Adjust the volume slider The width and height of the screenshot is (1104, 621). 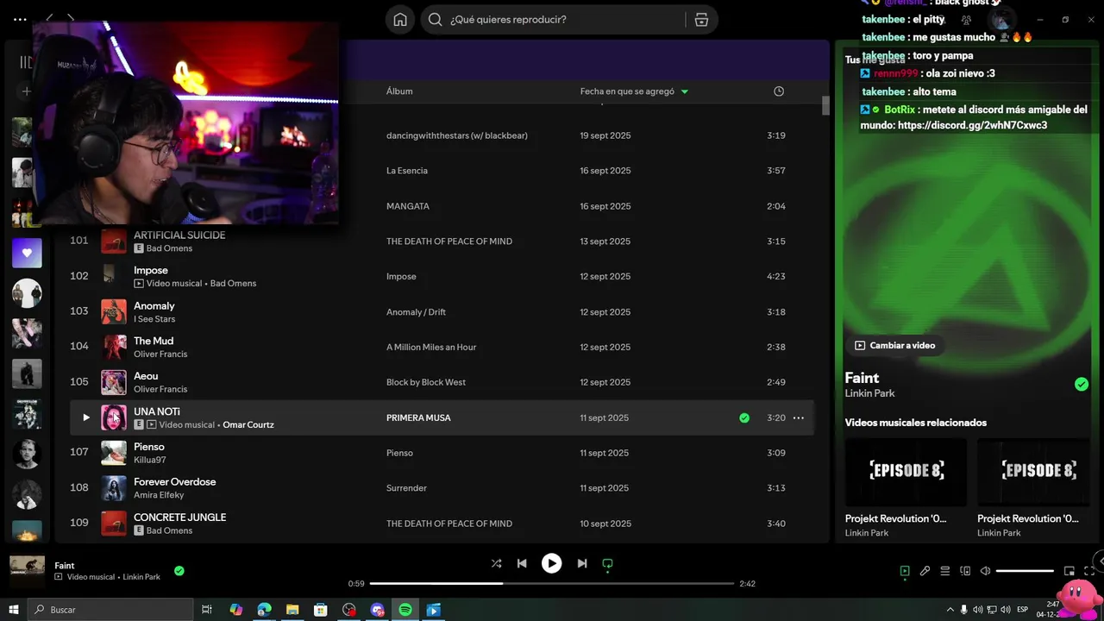coord(1026,571)
